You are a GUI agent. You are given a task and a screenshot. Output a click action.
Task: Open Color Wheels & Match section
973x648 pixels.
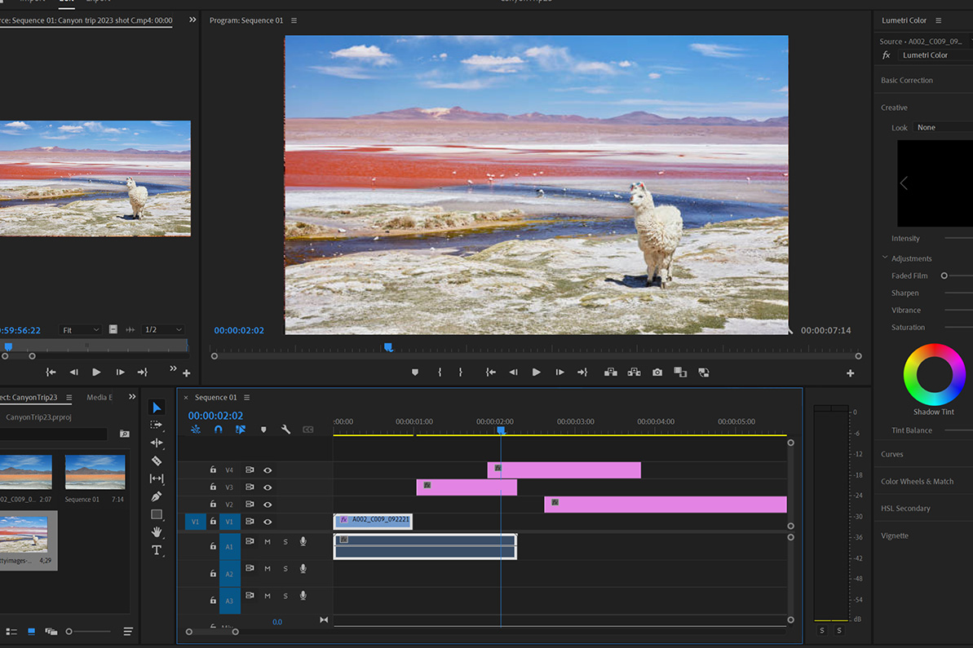coord(918,481)
